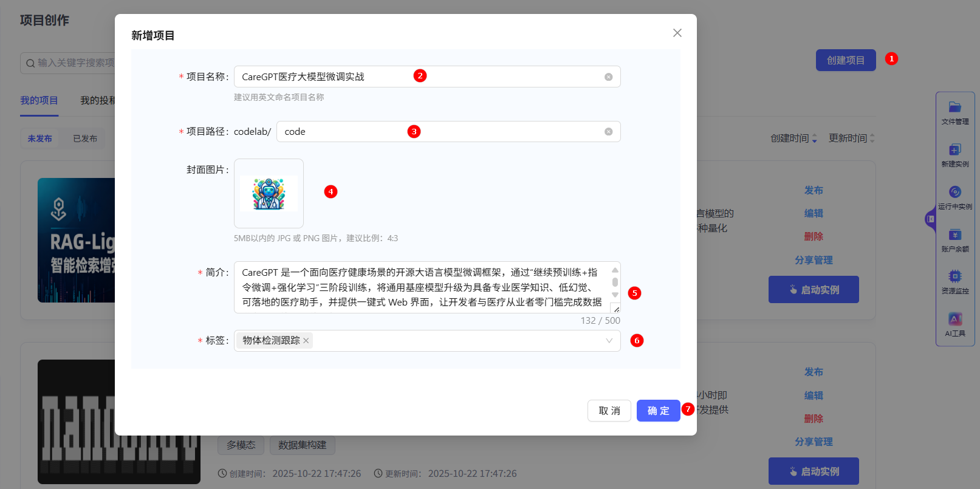The width and height of the screenshot is (980, 489).
Task: Open File Management in right sidebar
Action: point(954,113)
